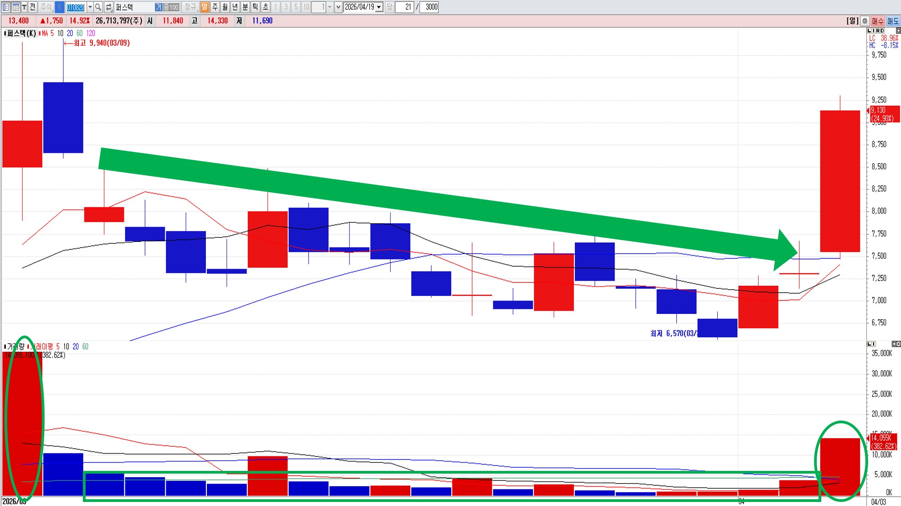Click the first panel layout icon

(6, 7)
